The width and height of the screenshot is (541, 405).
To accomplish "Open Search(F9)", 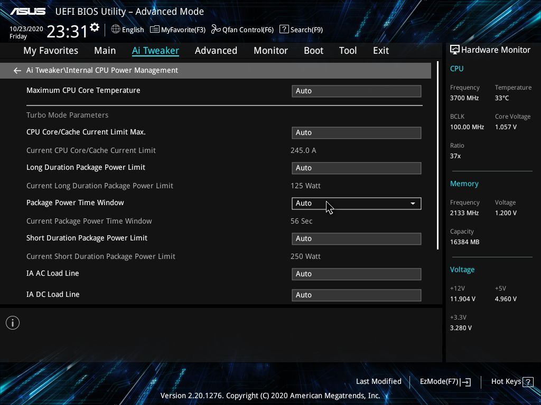I will [301, 30].
